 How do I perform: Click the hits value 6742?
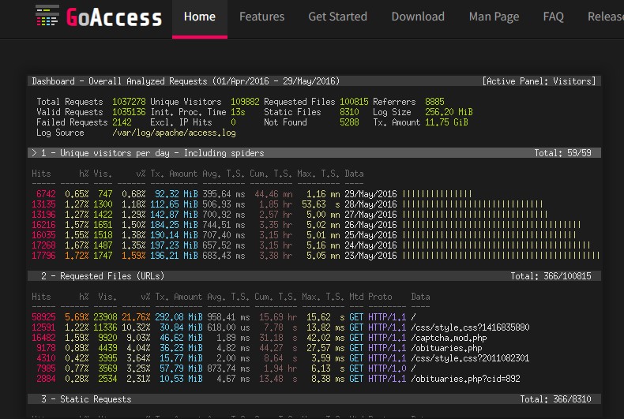[x=46, y=194]
